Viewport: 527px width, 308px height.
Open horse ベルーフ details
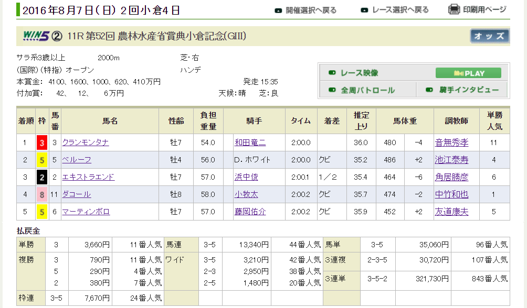pyautogui.click(x=77, y=160)
